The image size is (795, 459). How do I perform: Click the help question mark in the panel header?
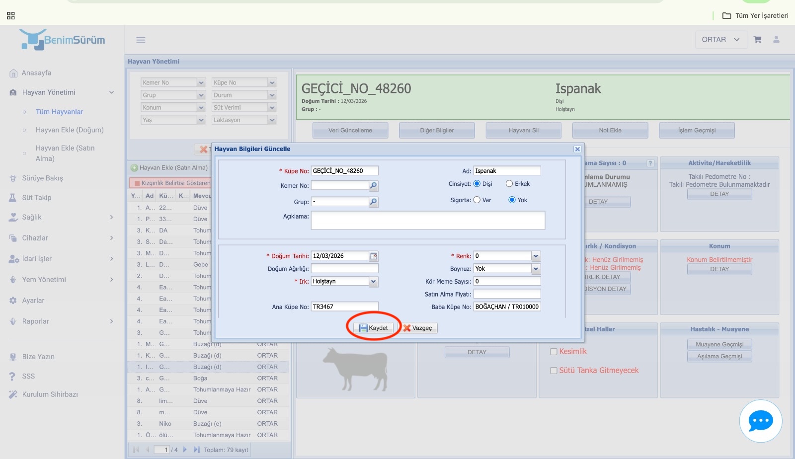coord(650,163)
